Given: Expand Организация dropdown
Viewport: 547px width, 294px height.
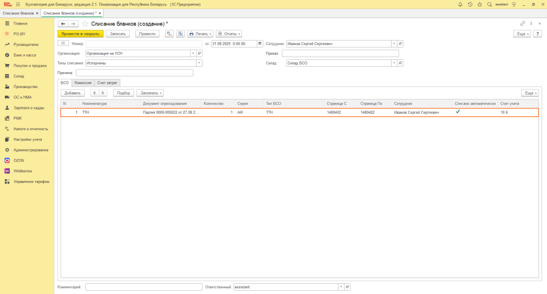Looking at the screenshot, I should [x=193, y=53].
